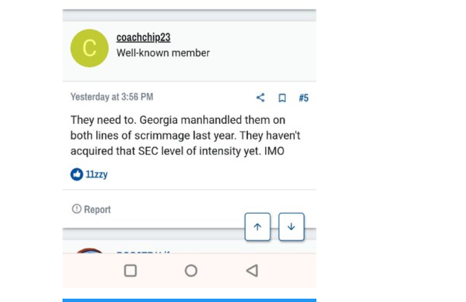Tap the partially visible username of next post
Screen dimensions: 466x302
(x=143, y=252)
